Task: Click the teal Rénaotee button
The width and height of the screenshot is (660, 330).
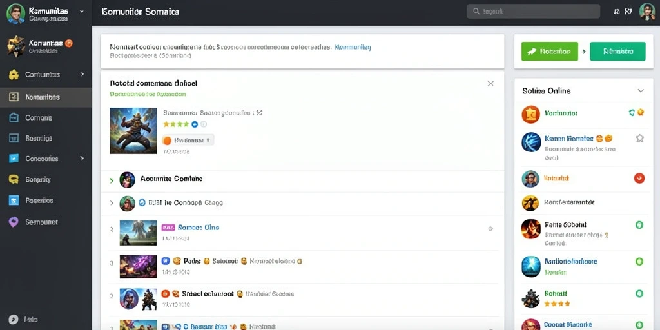Action: pyautogui.click(x=617, y=52)
